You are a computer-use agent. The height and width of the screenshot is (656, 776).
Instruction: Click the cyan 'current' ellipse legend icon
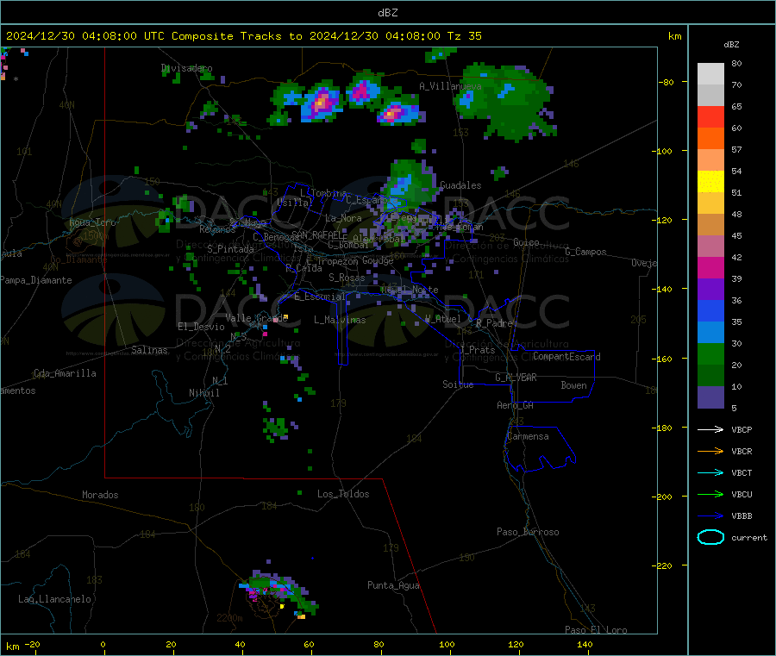pyautogui.click(x=710, y=537)
